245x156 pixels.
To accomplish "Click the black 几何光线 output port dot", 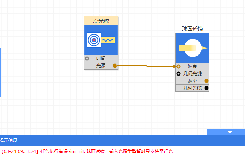I will pos(206,88).
